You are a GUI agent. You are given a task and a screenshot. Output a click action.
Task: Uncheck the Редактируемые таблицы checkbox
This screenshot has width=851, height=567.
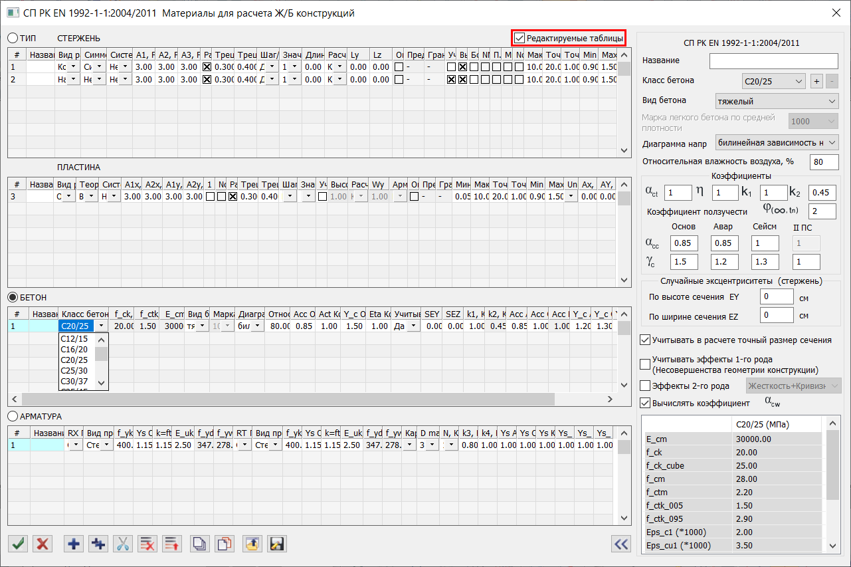point(520,39)
